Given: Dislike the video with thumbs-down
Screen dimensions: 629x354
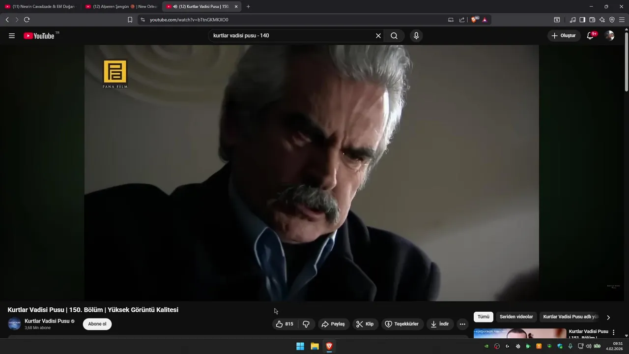Looking at the screenshot, I should point(306,324).
